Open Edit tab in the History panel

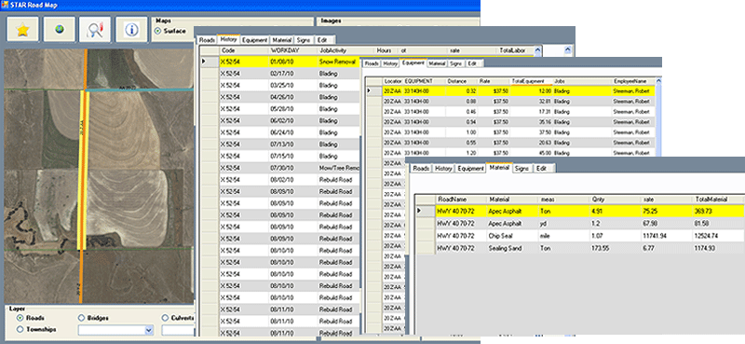323,40
